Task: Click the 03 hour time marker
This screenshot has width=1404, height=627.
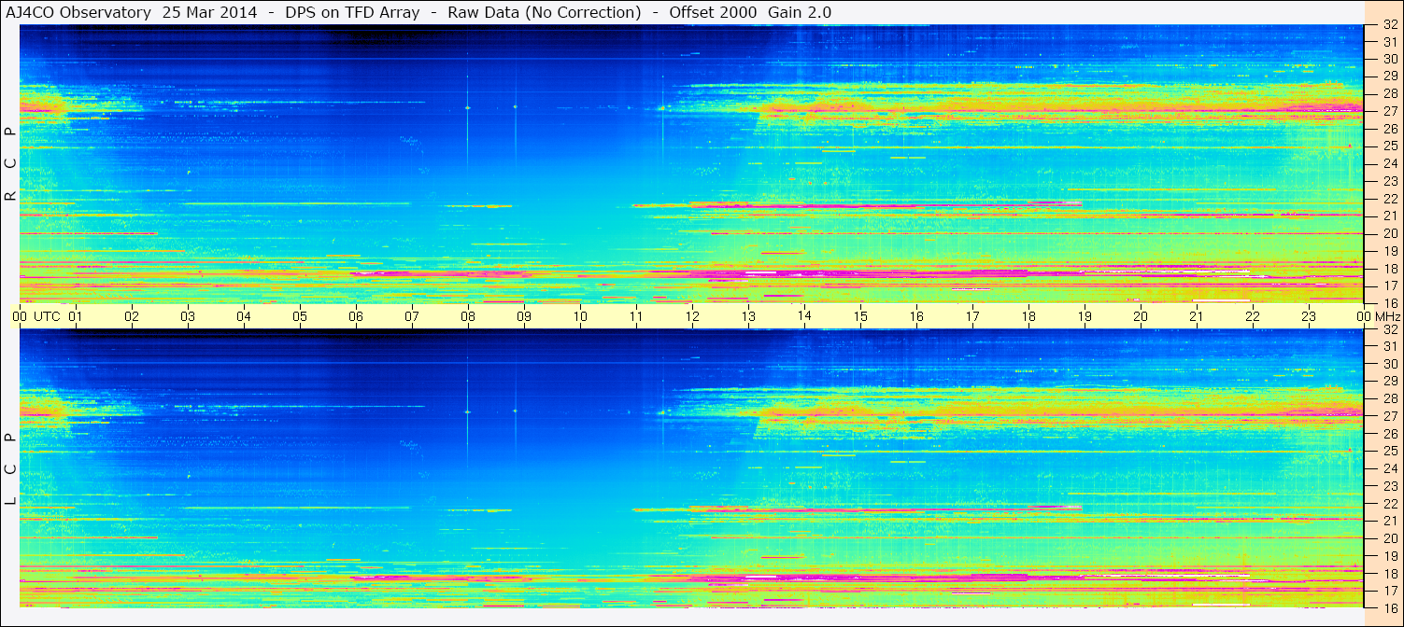Action: [188, 316]
